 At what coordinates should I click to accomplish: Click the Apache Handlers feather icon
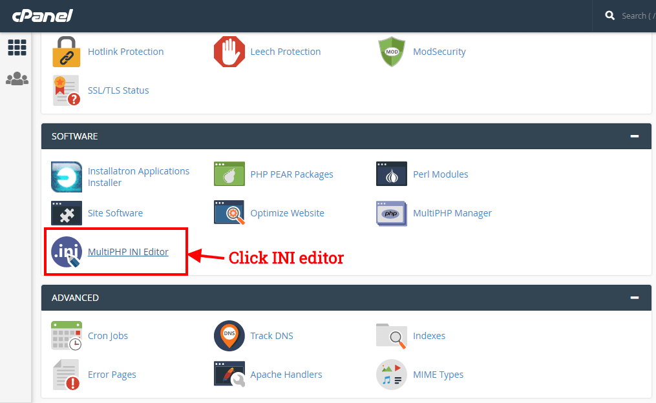(229, 374)
